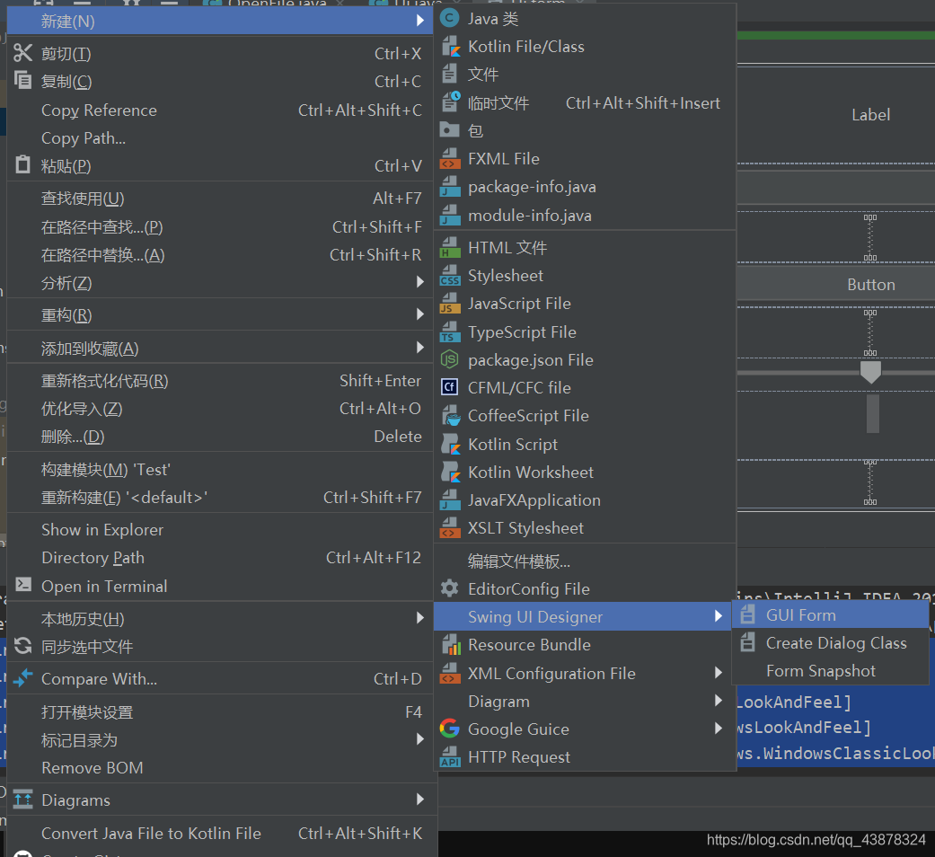
Task: Click the JavaFXApplication icon
Action: tap(450, 499)
